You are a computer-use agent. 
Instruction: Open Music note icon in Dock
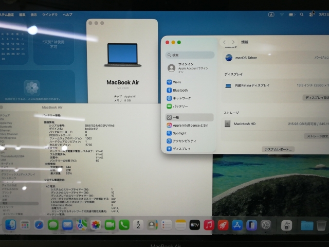[x=209, y=225]
